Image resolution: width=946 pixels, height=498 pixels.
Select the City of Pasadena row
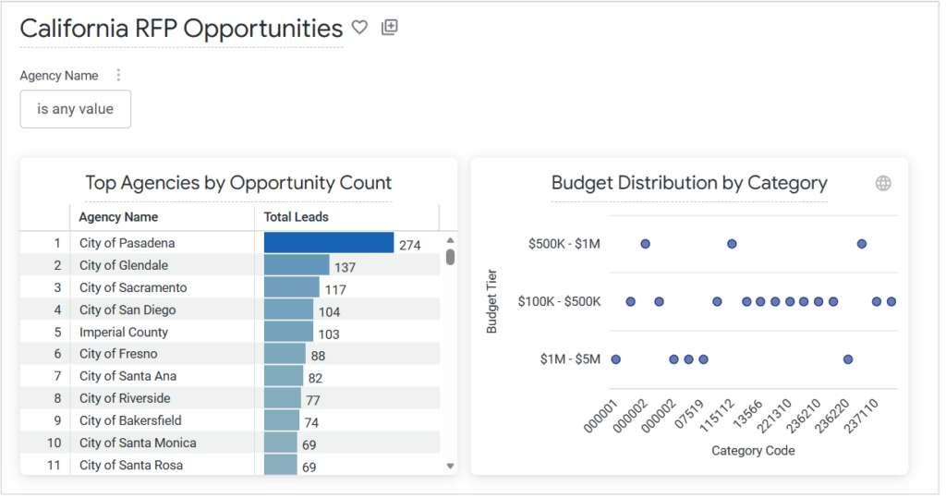tap(127, 243)
